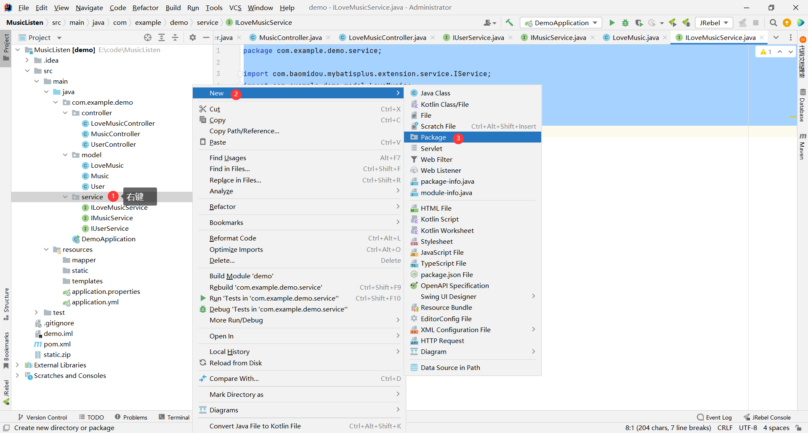Toggle the Bookmarks tool window

tap(6, 350)
